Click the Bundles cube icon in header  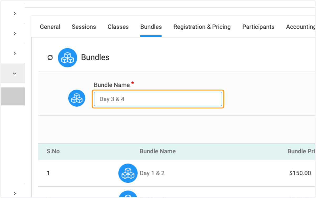pos(67,58)
